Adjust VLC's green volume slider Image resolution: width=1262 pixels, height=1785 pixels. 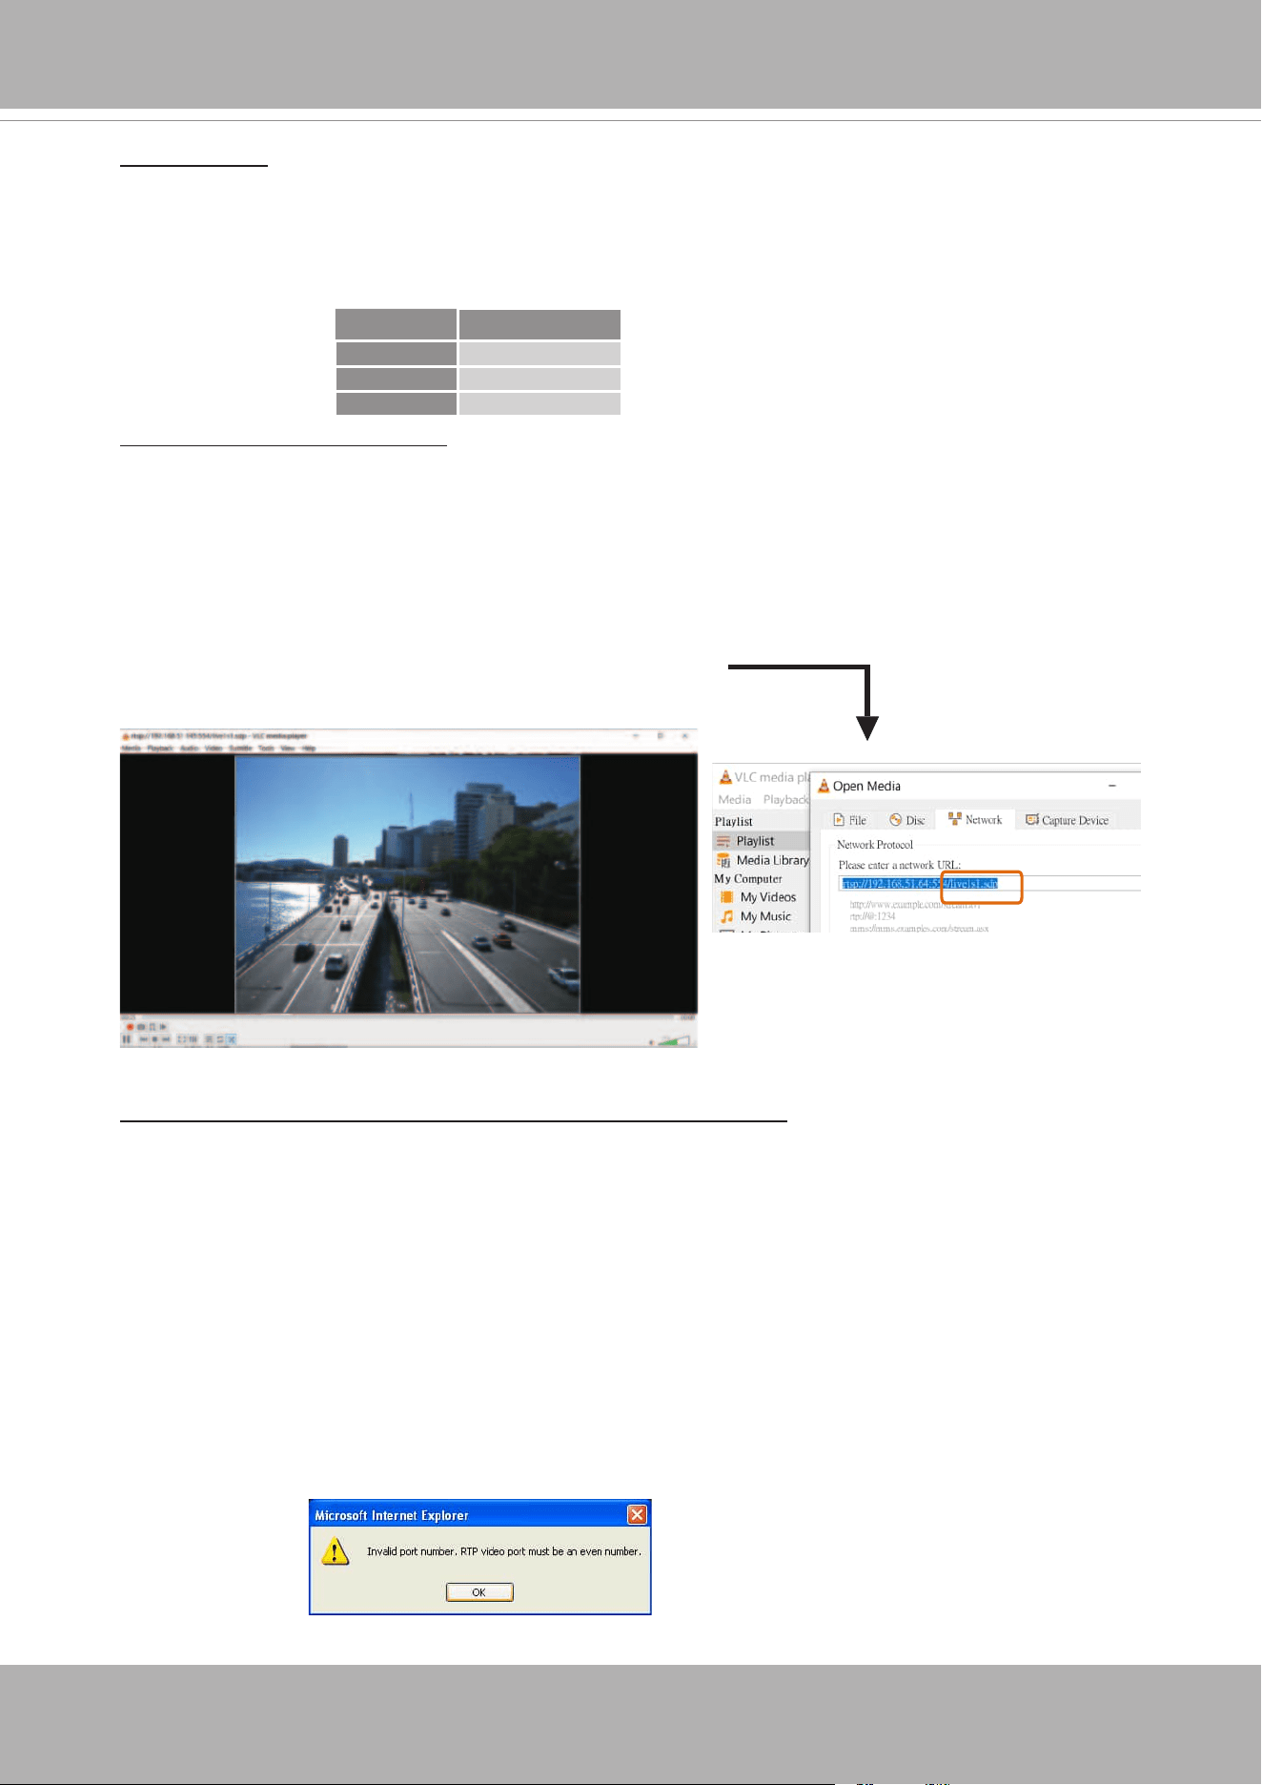point(675,1041)
